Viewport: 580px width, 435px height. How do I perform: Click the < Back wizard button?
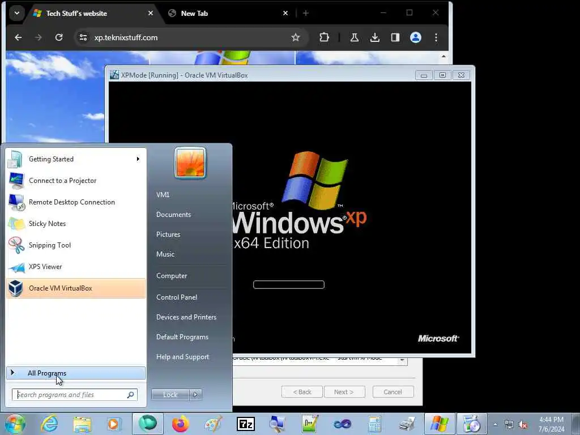(302, 392)
